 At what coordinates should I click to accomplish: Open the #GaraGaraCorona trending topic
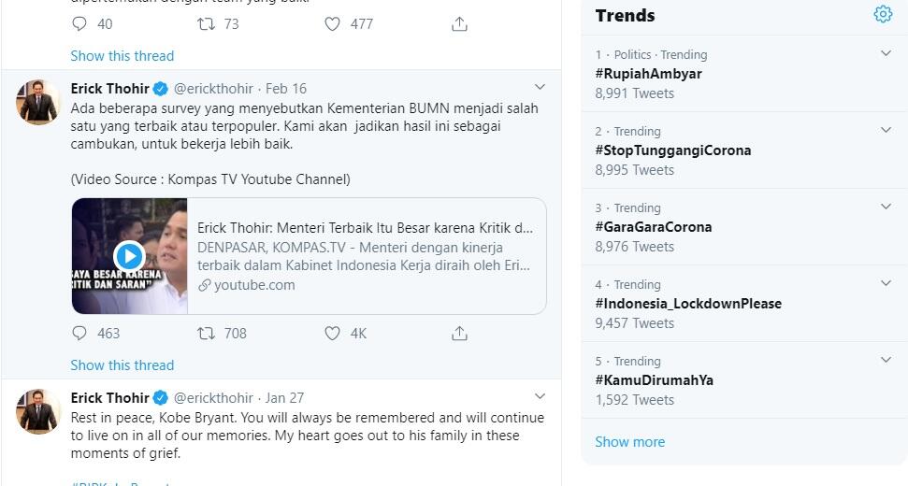(654, 227)
